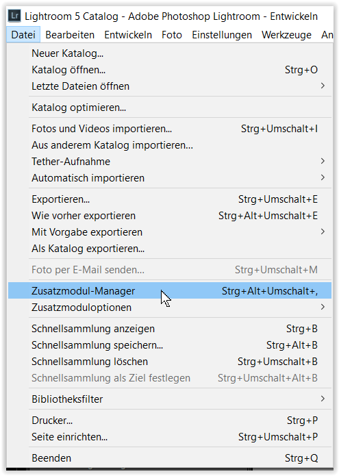Choose Katalog öffnen from menu

point(170,70)
